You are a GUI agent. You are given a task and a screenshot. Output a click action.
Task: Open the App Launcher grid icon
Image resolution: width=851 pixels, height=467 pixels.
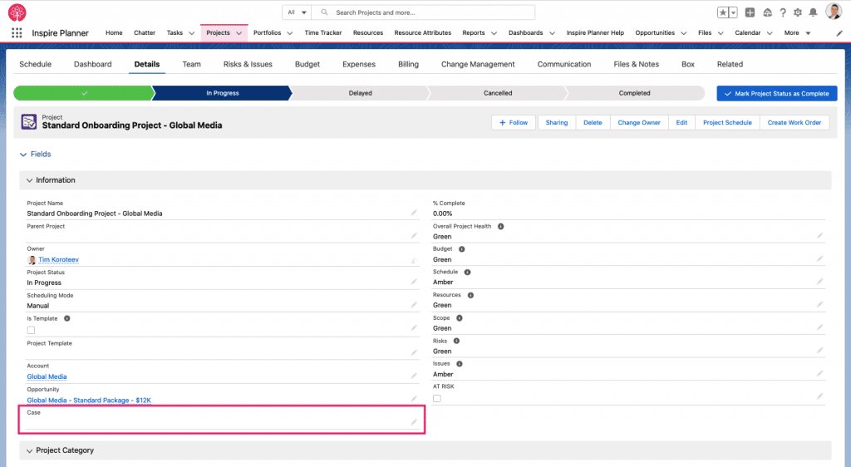click(17, 32)
